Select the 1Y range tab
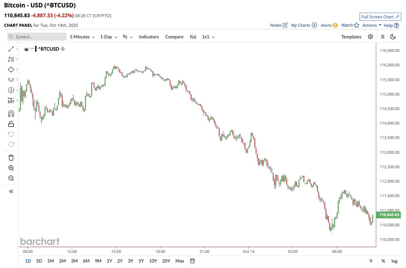Image resolution: width=406 pixels, height=268 pixels. click(x=109, y=261)
